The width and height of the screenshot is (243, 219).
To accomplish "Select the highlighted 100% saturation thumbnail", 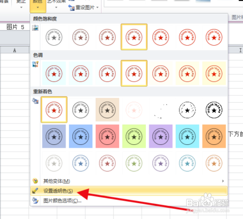I will [134, 37].
